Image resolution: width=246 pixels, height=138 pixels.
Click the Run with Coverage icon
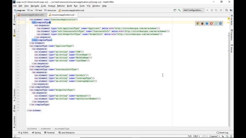coord(216,10)
